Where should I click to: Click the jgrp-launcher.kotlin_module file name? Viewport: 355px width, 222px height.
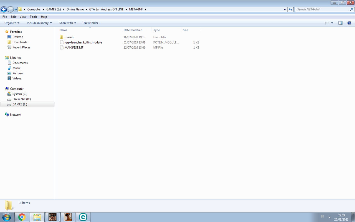click(83, 42)
